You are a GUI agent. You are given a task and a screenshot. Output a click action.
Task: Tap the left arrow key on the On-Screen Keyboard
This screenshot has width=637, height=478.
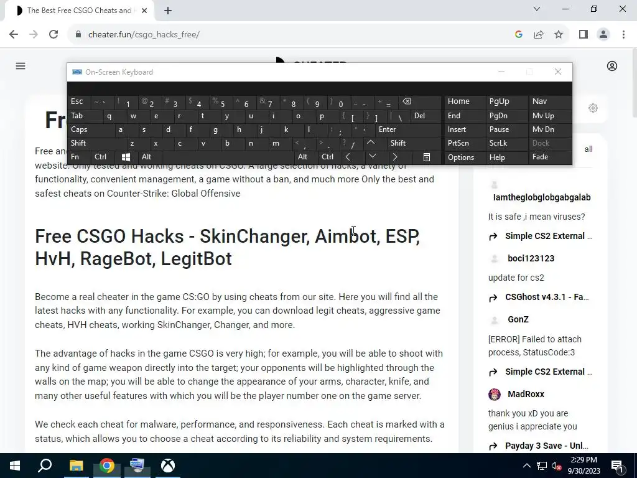coord(348,157)
